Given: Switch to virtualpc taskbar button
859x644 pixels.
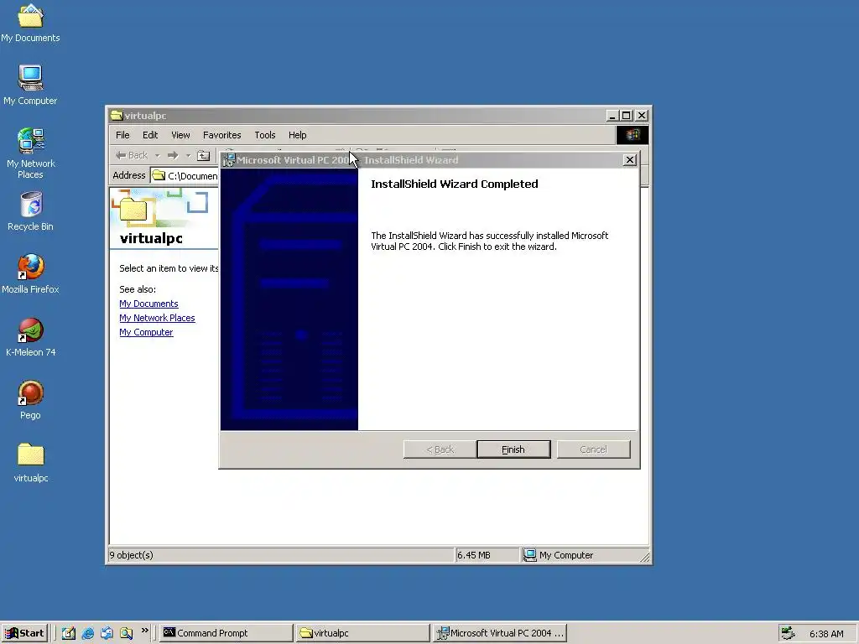Looking at the screenshot, I should point(362,633).
